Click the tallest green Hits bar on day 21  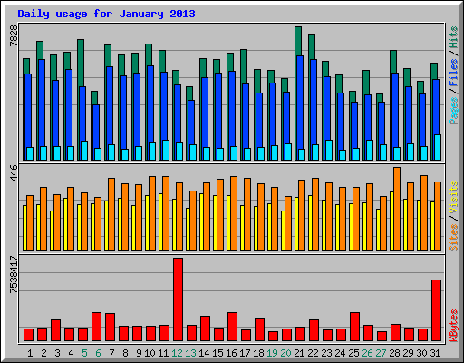point(298,41)
